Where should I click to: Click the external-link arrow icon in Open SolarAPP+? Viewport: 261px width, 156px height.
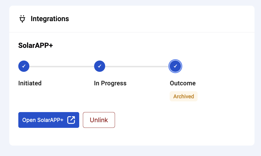click(x=71, y=120)
